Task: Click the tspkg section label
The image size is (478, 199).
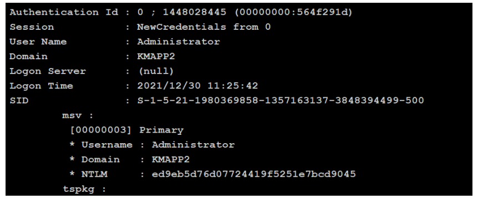Action: (x=84, y=189)
